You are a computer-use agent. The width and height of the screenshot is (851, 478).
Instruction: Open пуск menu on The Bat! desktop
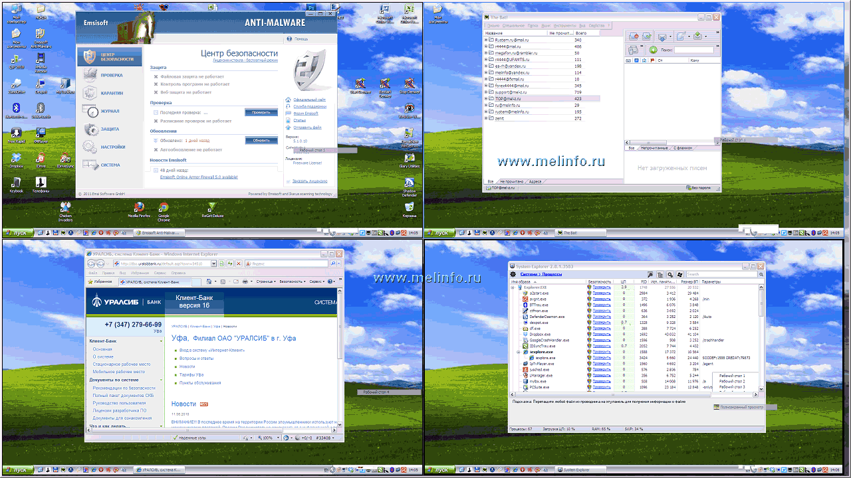point(441,233)
